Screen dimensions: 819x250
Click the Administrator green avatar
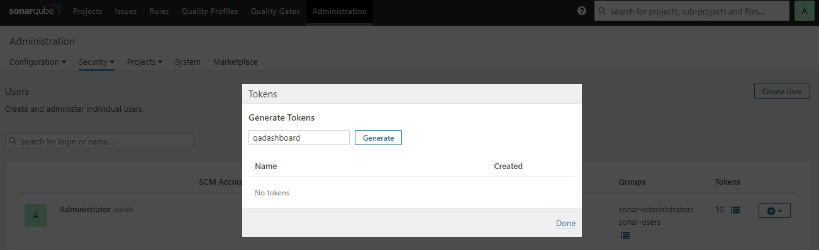point(35,215)
